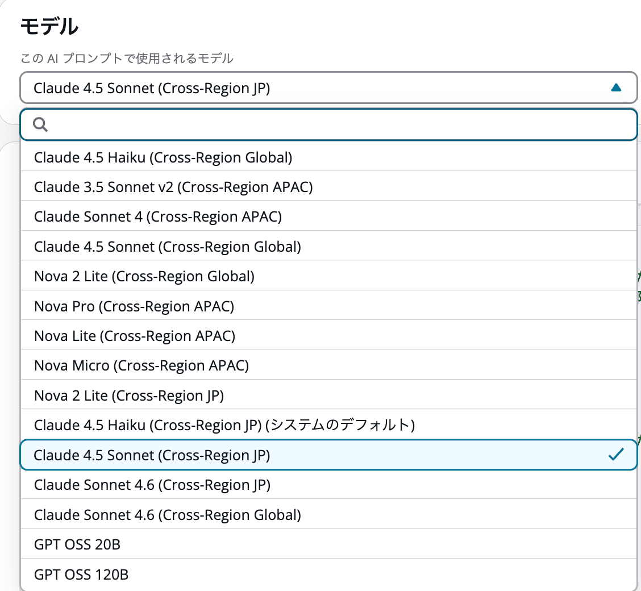Select Nova Lite (Cross-Region APAC) option
The width and height of the screenshot is (641, 591).
(328, 336)
